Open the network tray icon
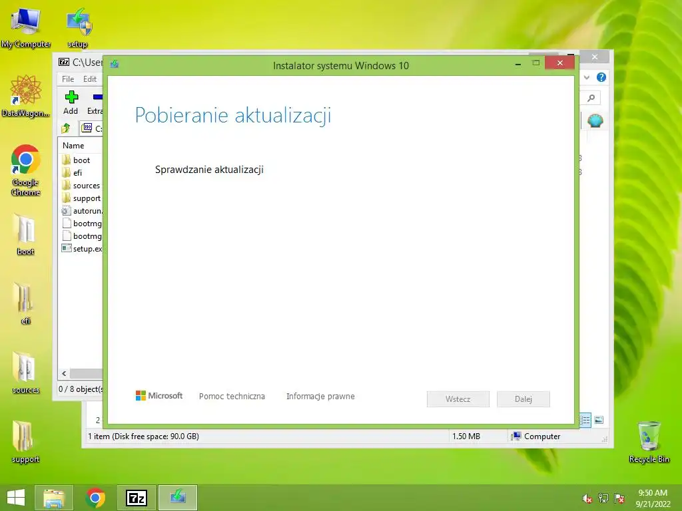682x511 pixels. [603, 498]
